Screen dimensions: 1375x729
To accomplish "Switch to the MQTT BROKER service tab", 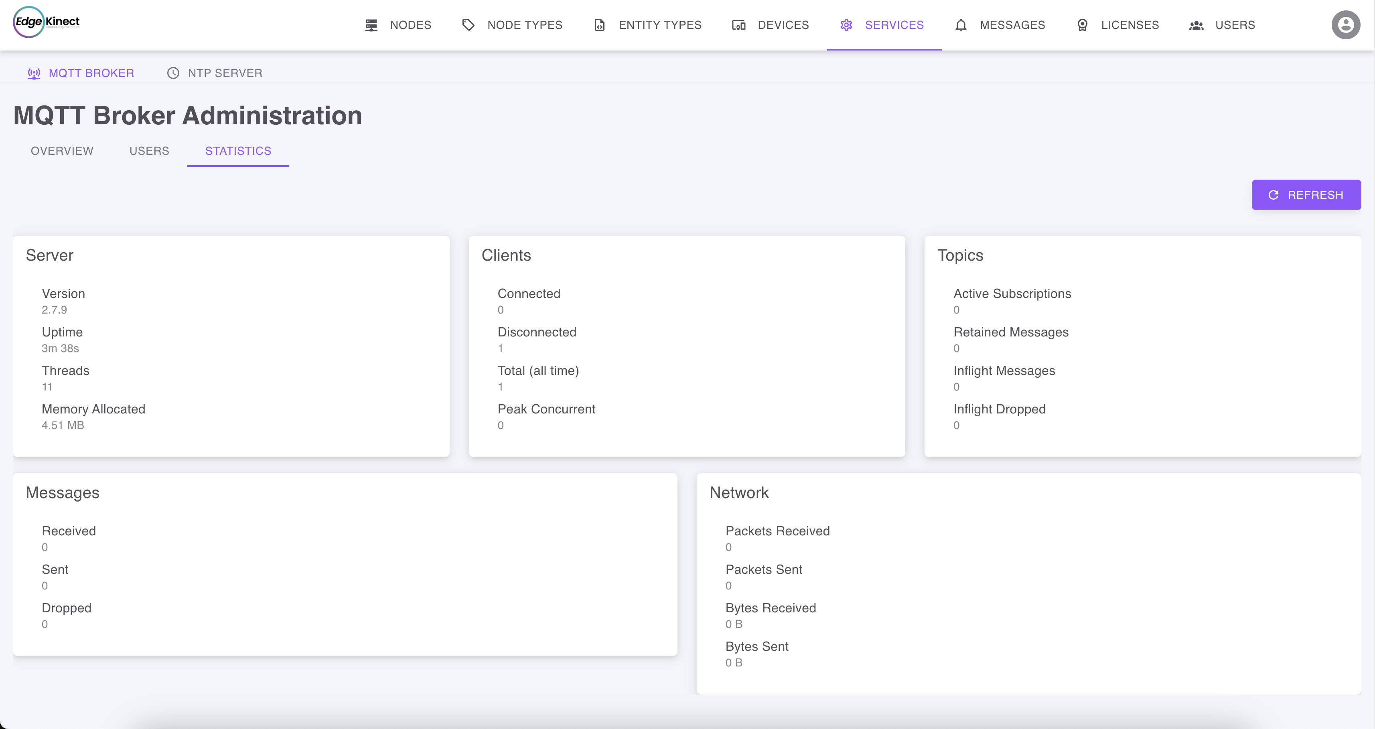I will pos(81,73).
